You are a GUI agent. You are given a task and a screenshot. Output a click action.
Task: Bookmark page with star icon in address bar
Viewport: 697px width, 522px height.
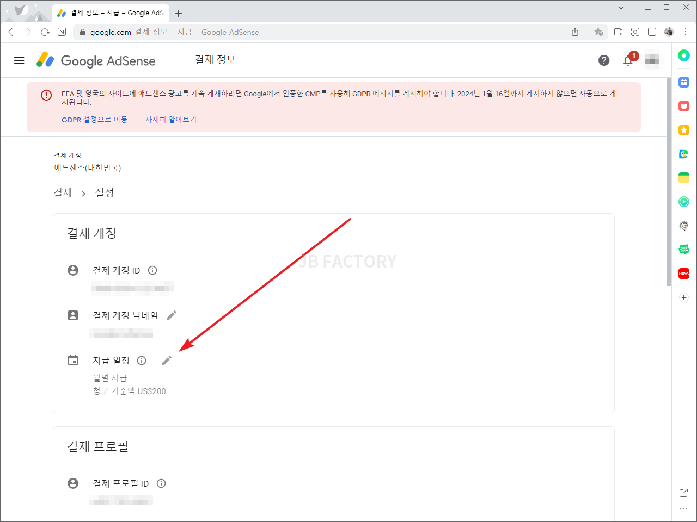[598, 32]
